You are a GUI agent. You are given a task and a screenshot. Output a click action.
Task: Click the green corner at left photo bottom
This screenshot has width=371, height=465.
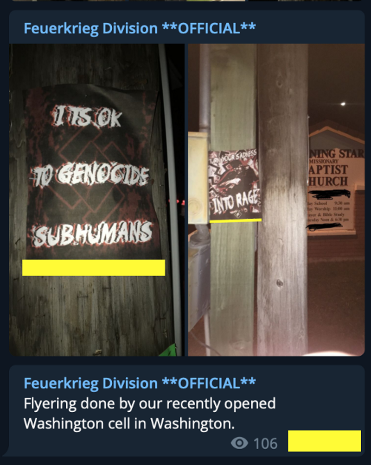pyautogui.click(x=168, y=351)
